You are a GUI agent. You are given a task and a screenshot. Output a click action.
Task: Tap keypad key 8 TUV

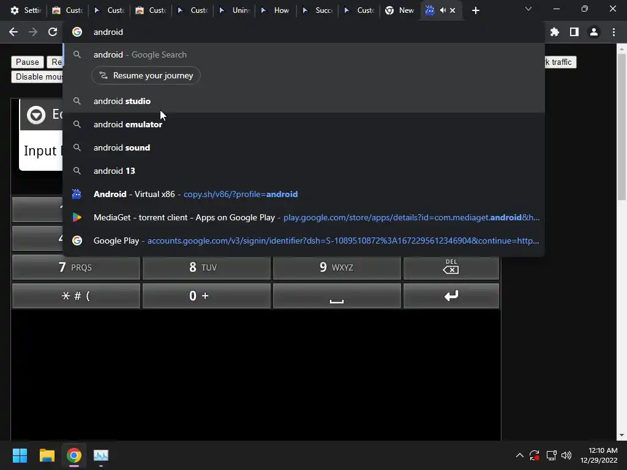[x=206, y=267]
